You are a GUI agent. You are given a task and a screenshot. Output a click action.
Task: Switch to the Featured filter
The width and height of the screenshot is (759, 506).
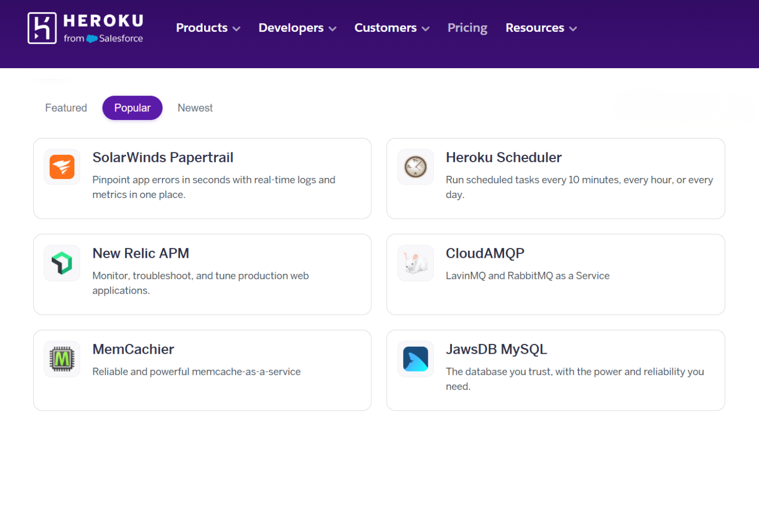pyautogui.click(x=66, y=108)
